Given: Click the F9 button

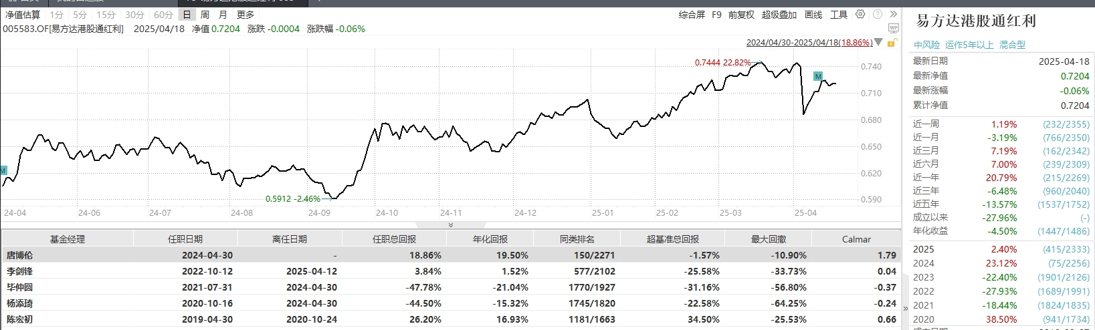Looking at the screenshot, I should pyautogui.click(x=716, y=15).
